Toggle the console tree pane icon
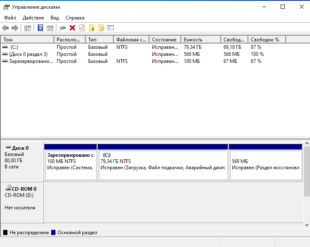This screenshot has height=247, width=310. point(28,28)
